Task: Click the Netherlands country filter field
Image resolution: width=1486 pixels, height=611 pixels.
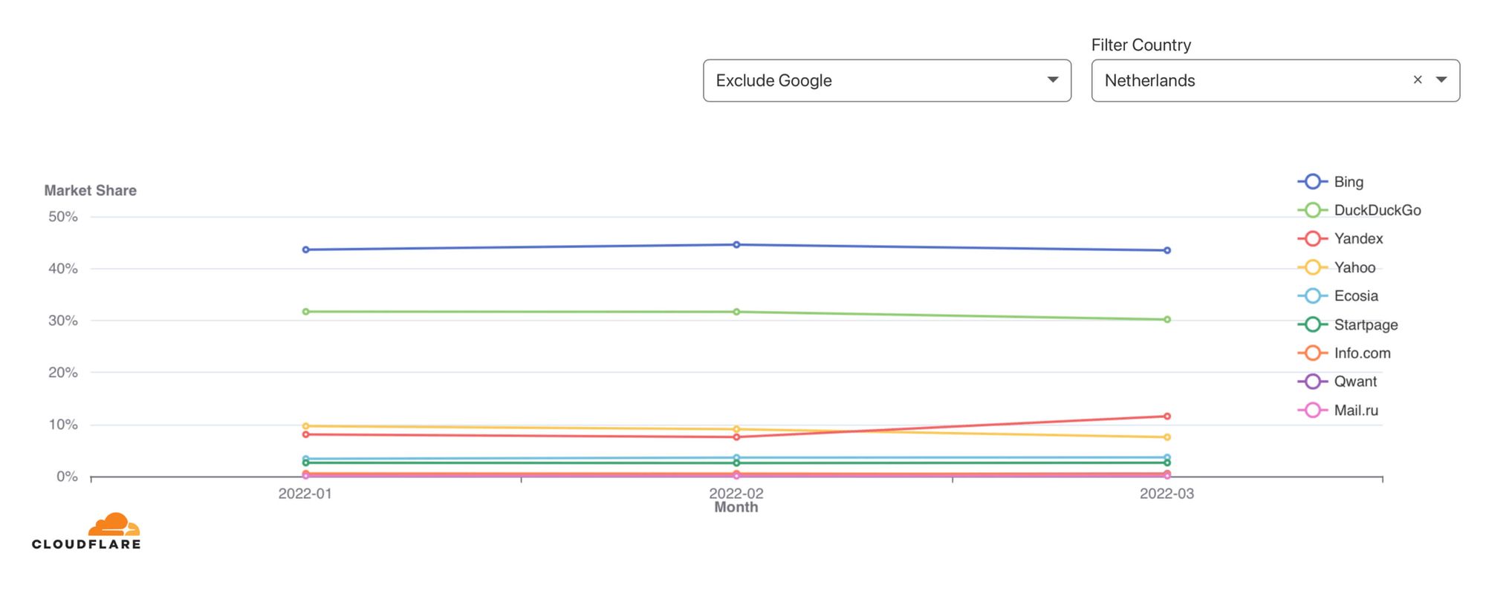Action: 1248,81
